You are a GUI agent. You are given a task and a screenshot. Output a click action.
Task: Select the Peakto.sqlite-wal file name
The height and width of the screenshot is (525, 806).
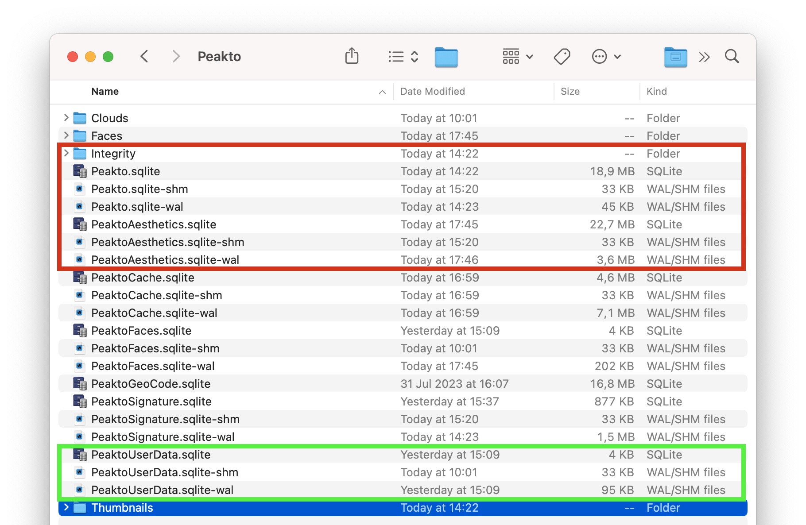137,207
